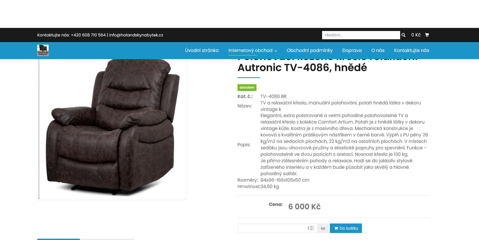Focus the quantity input field

[x=277, y=228]
